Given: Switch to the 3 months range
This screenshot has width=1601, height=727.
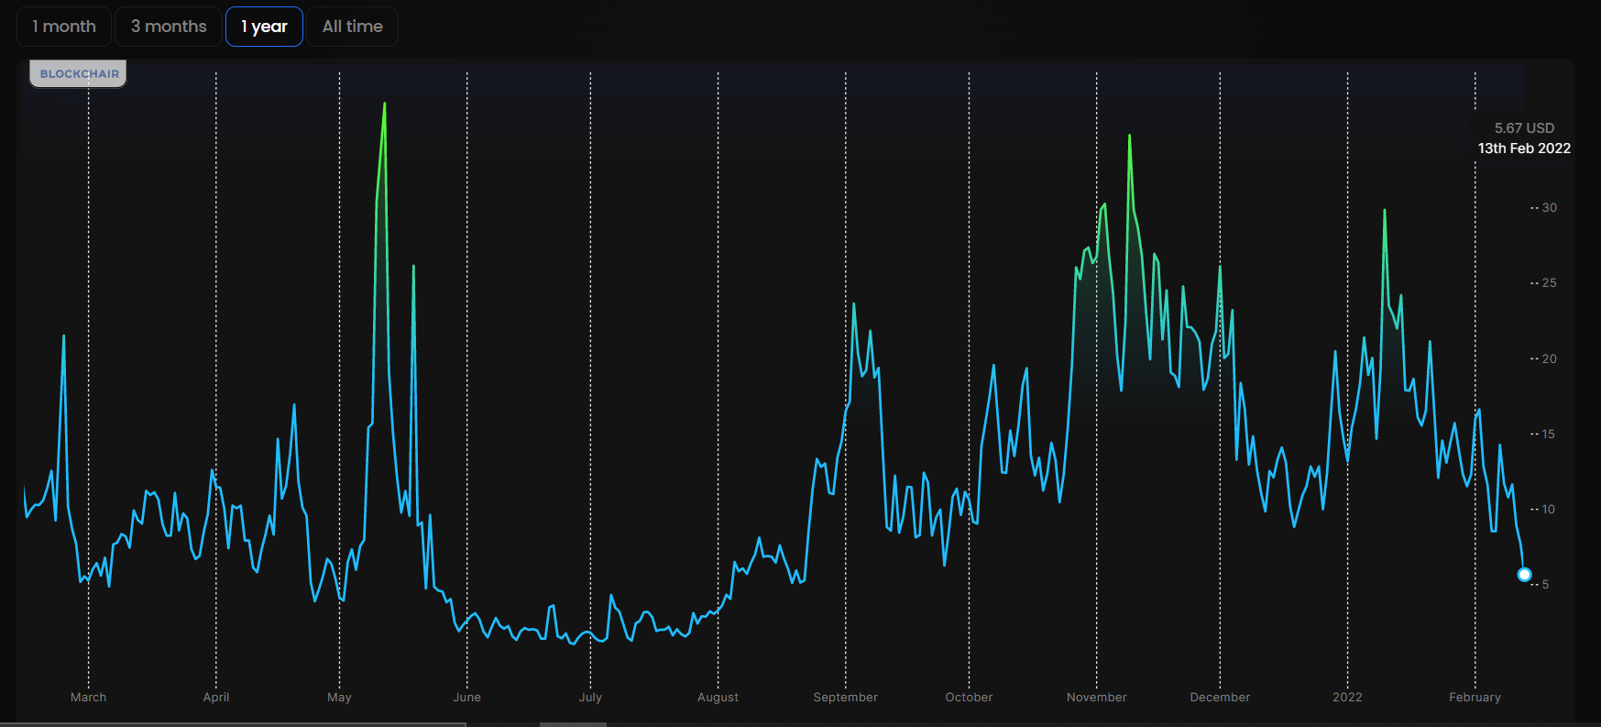Looking at the screenshot, I should [169, 27].
